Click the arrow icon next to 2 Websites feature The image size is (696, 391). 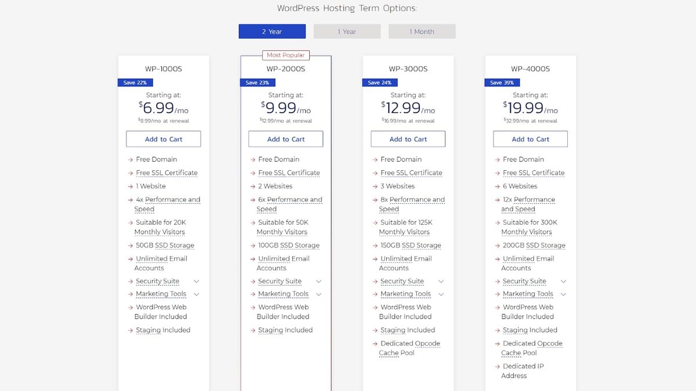[x=253, y=186]
